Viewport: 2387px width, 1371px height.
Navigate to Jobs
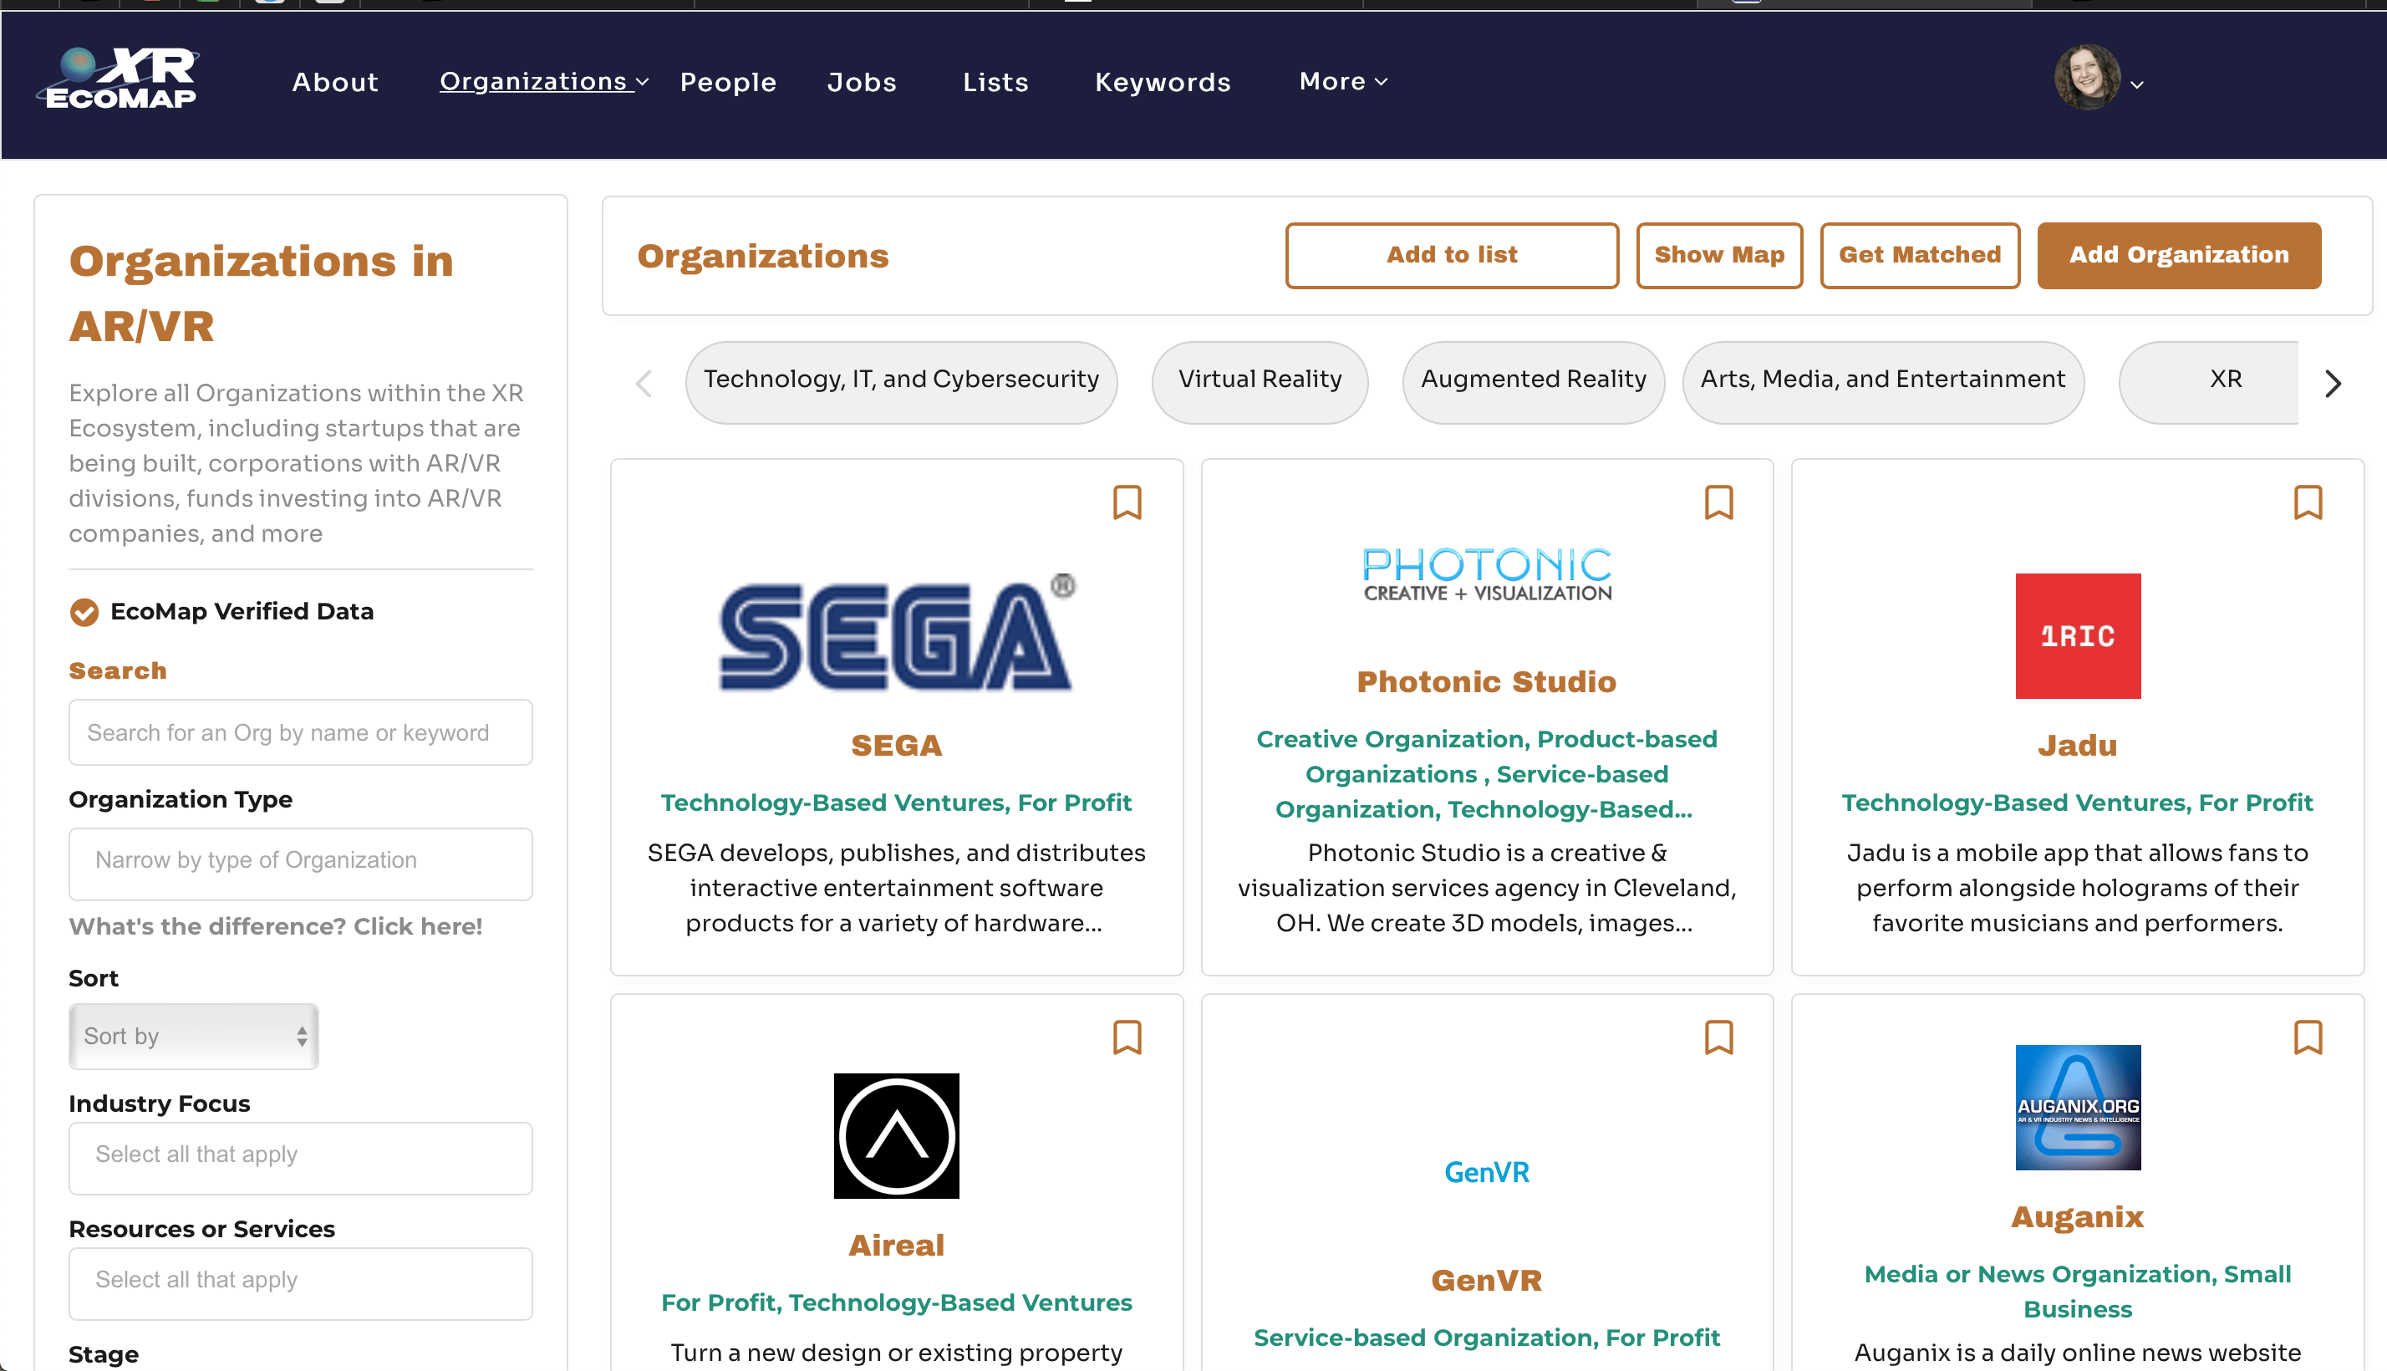click(x=861, y=82)
